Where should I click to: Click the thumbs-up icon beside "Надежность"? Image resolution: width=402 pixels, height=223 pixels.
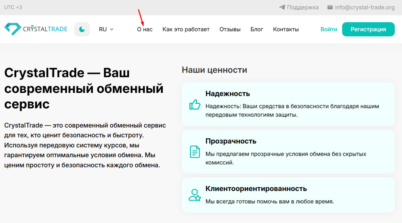pos(195,104)
